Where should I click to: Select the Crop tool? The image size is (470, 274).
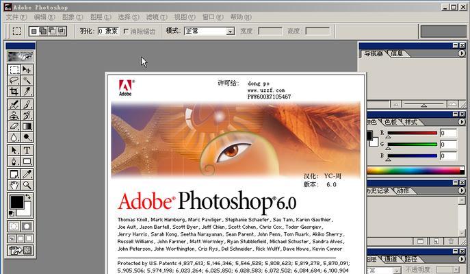[14, 91]
